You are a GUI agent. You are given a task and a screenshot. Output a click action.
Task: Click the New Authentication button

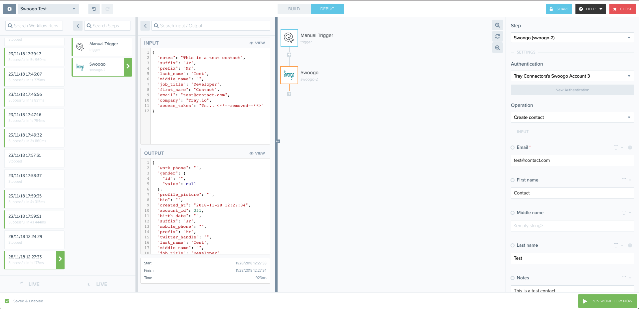[572, 90]
